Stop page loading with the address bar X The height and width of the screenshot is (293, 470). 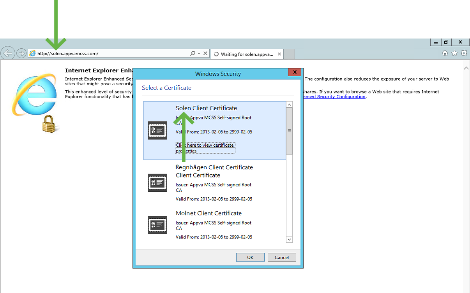pyautogui.click(x=206, y=53)
